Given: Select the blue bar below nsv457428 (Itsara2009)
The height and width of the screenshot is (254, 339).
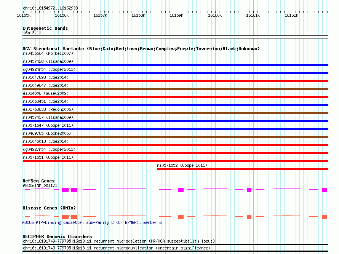Looking at the screenshot, I should pyautogui.click(x=175, y=65).
